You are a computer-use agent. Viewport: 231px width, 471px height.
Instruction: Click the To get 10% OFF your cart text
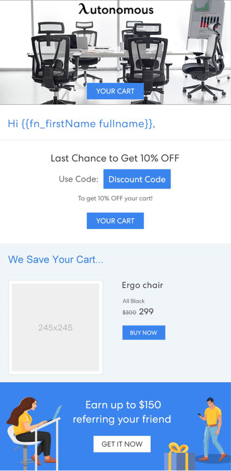coord(115,199)
